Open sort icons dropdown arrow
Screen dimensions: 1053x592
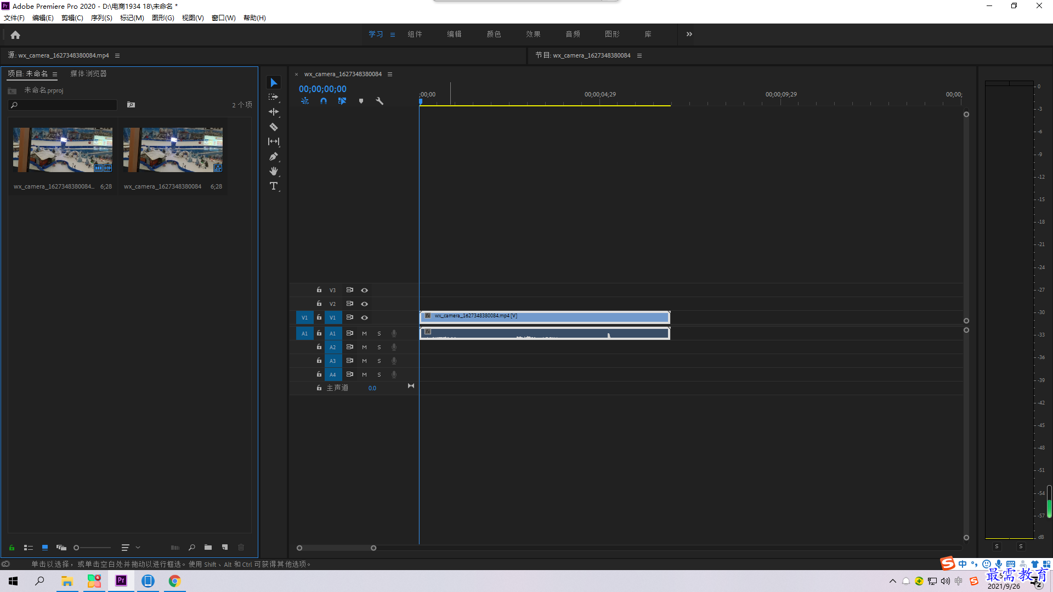point(138,548)
